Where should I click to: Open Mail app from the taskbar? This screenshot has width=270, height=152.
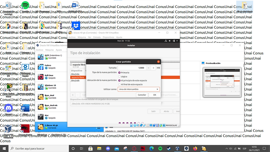[117, 149]
